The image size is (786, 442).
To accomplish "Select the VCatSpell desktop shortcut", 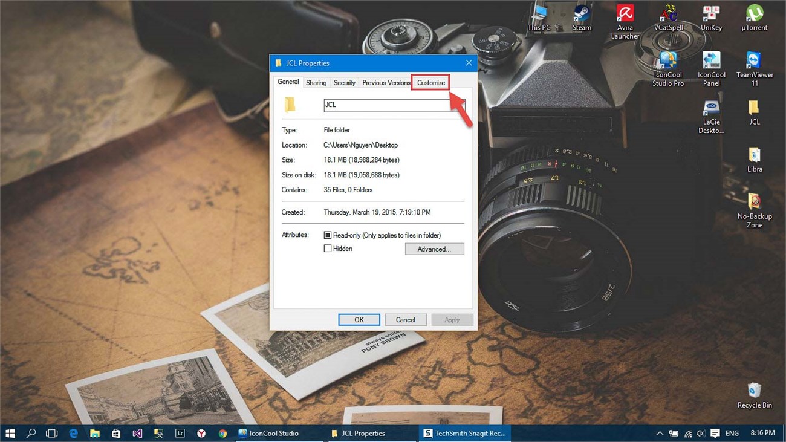I will coord(668,18).
